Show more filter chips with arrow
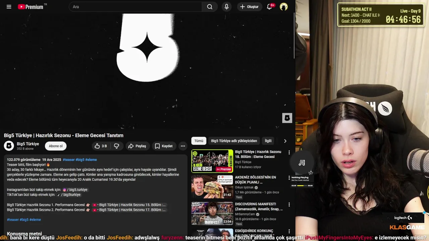This screenshot has height=241, width=429. (285, 141)
